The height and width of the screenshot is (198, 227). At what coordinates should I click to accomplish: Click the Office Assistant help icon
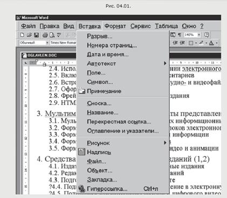click(x=207, y=35)
